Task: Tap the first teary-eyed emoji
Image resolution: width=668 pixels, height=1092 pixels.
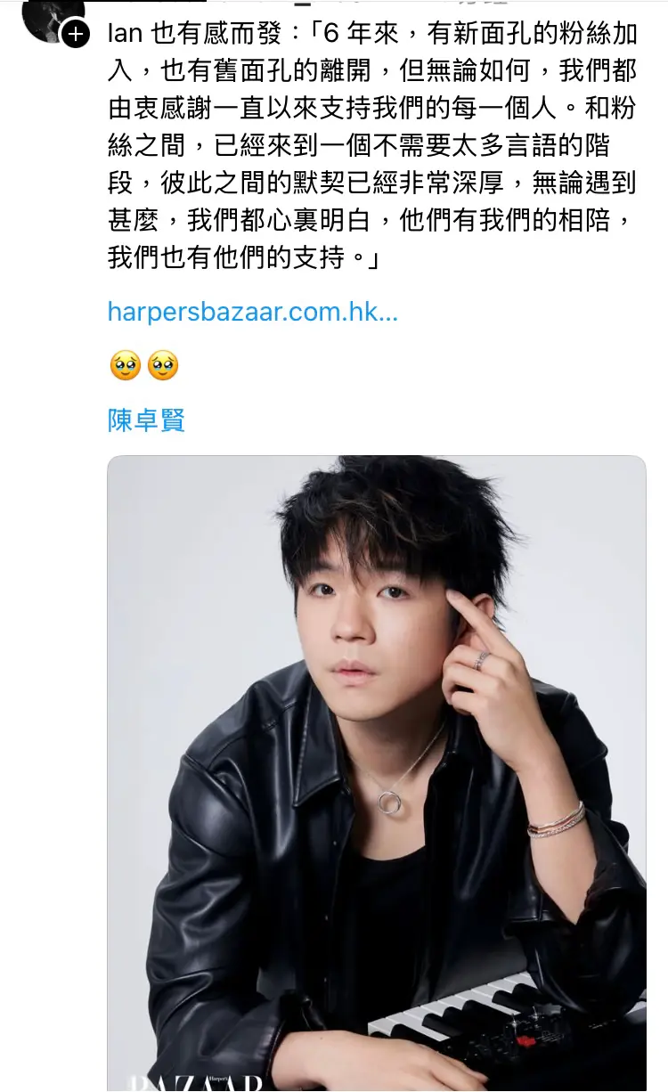Action: tap(126, 365)
